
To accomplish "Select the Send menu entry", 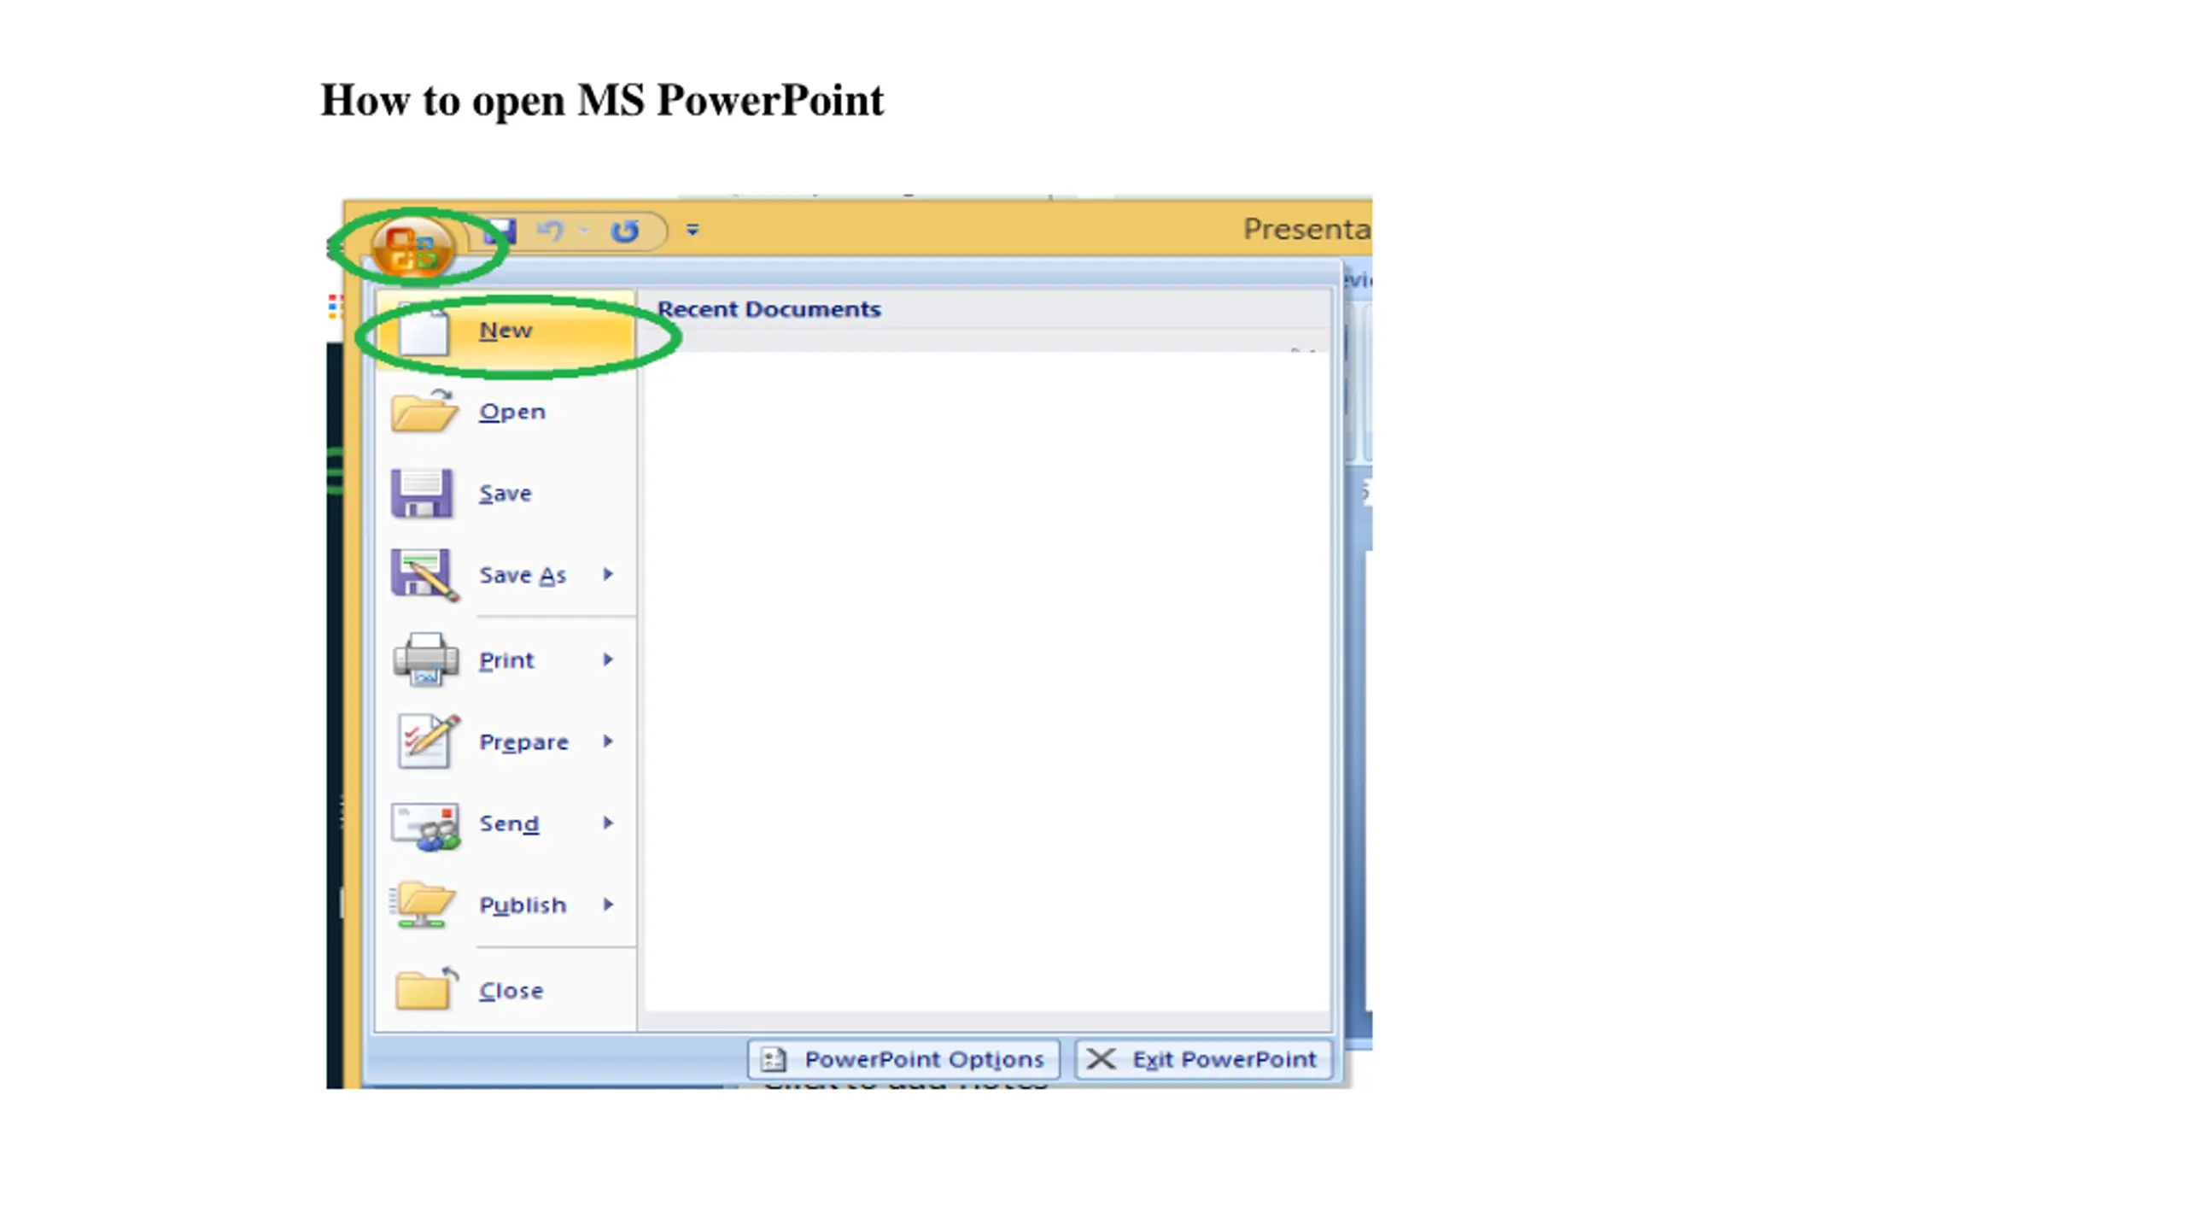I will pyautogui.click(x=506, y=823).
